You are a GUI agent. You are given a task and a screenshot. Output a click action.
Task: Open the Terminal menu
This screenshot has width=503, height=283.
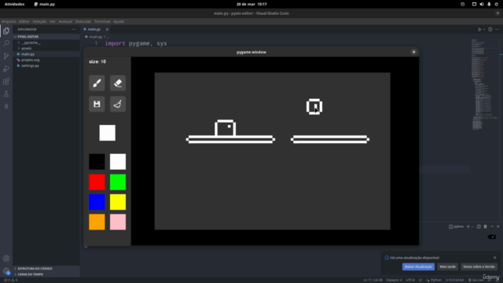(x=102, y=21)
